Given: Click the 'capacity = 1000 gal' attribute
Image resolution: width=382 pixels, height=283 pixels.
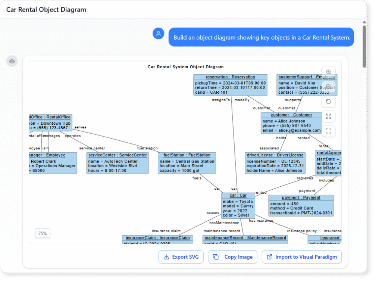Looking at the screenshot, I should click(x=179, y=171).
